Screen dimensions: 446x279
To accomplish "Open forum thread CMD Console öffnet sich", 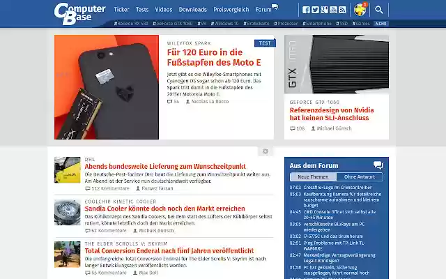I will (339, 215).
